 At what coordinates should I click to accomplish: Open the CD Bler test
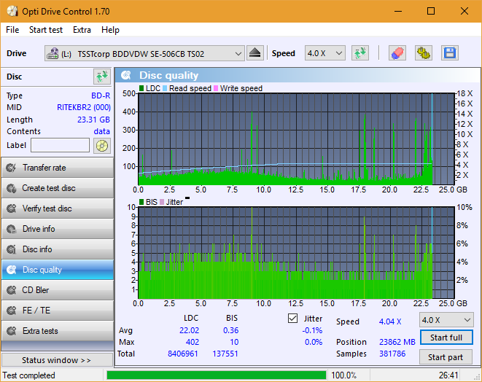pyautogui.click(x=57, y=290)
